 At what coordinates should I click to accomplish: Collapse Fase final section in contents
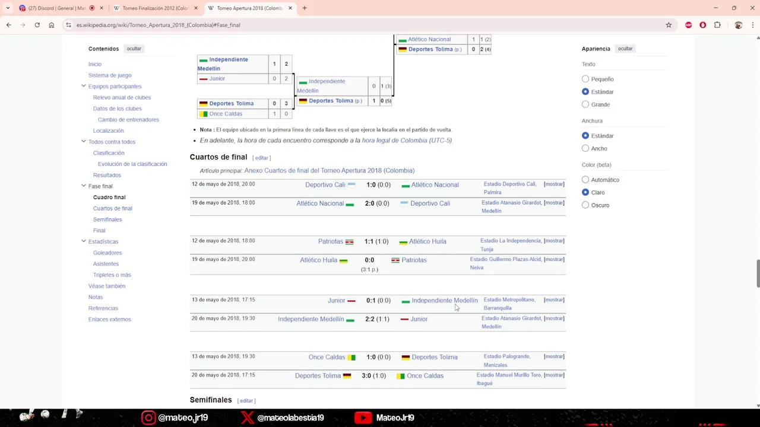coord(84,186)
